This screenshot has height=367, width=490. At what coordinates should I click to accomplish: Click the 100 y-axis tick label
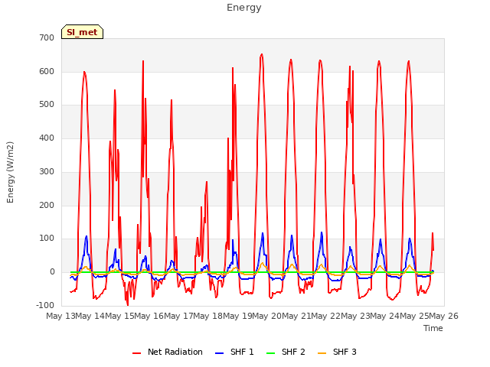47,239
